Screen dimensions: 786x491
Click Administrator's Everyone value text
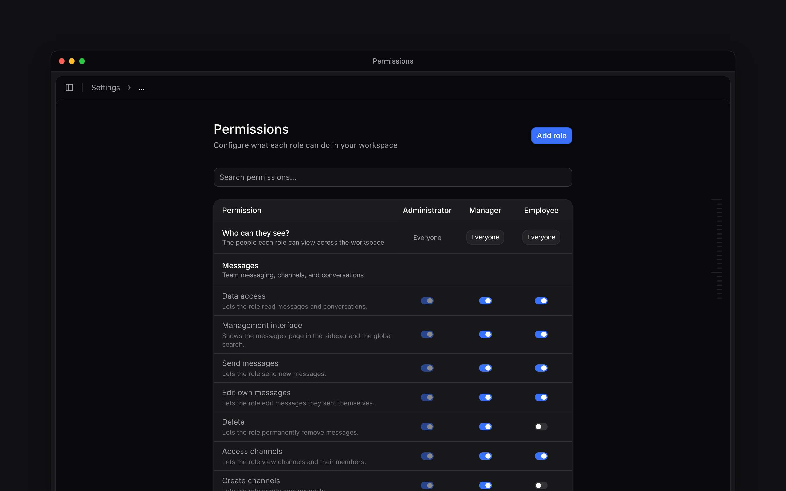point(427,238)
